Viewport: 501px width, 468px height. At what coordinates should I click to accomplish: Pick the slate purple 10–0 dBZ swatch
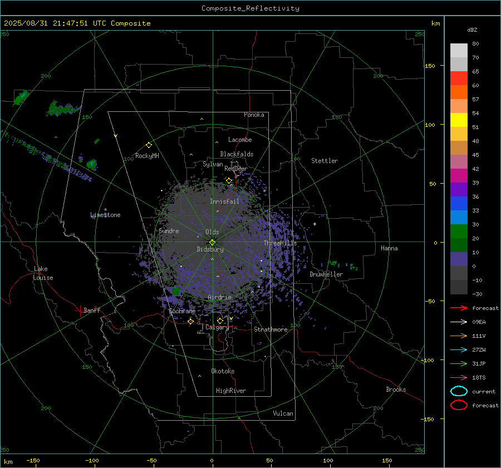click(x=459, y=259)
